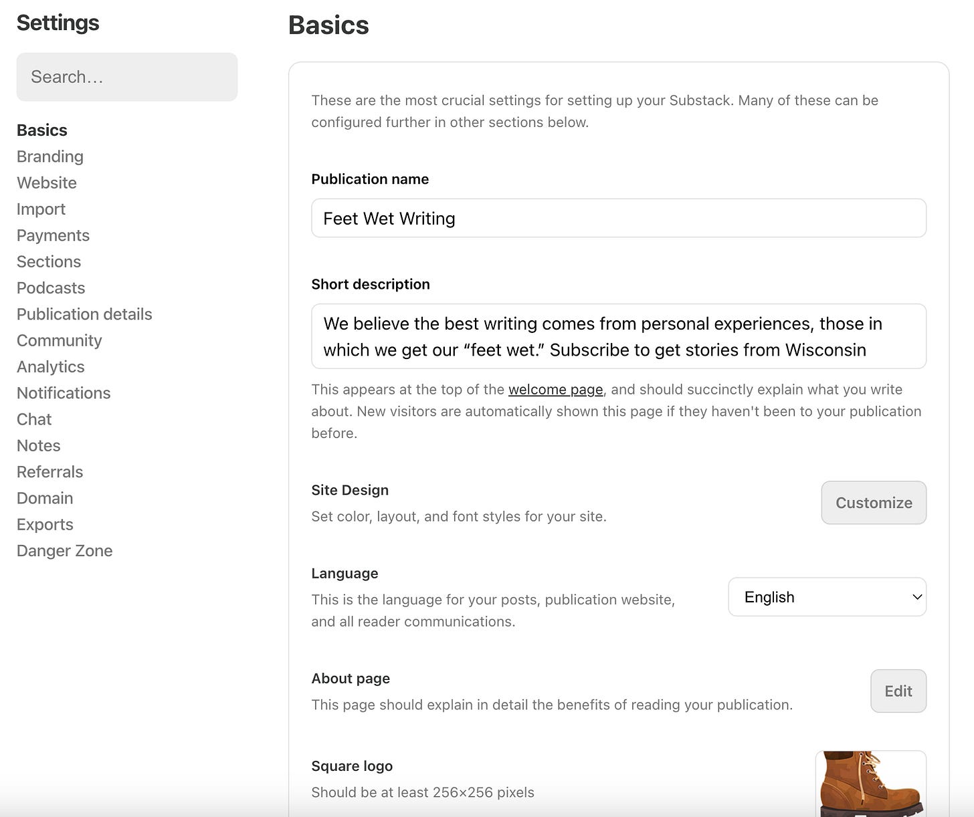
Task: Open the welcome page link
Action: point(555,389)
